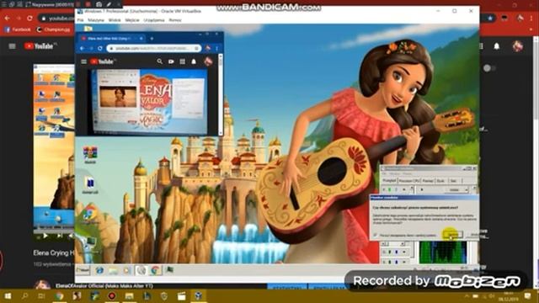Click the Bandicam pencil drawing icon

click(x=109, y=4)
